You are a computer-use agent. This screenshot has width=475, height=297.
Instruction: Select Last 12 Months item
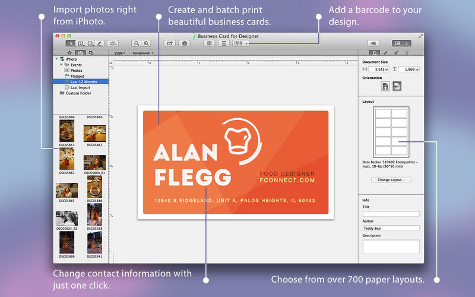(81, 81)
